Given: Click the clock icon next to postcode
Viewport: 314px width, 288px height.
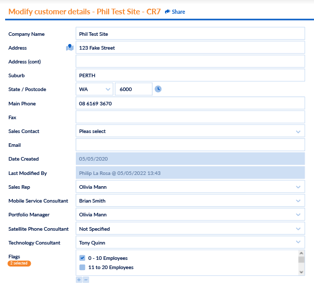Looking at the screenshot, I should tap(158, 89).
